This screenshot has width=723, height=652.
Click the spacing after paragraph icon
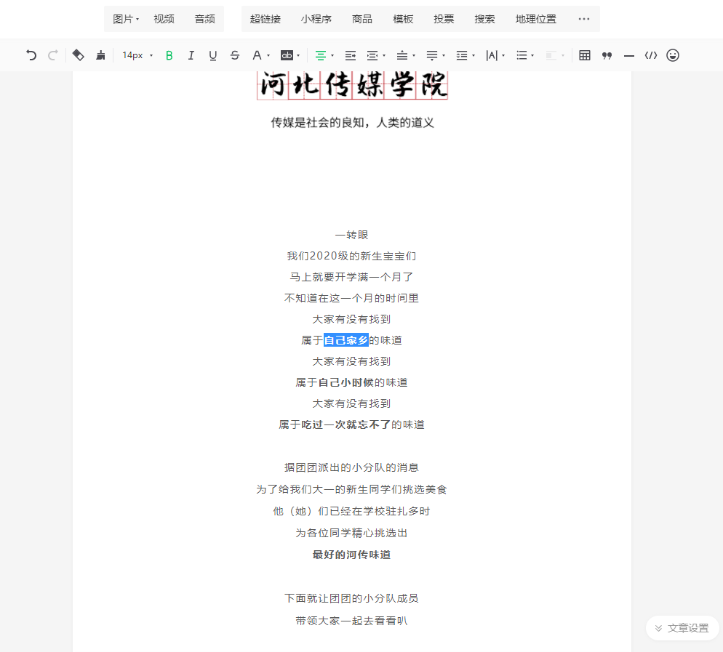click(432, 56)
